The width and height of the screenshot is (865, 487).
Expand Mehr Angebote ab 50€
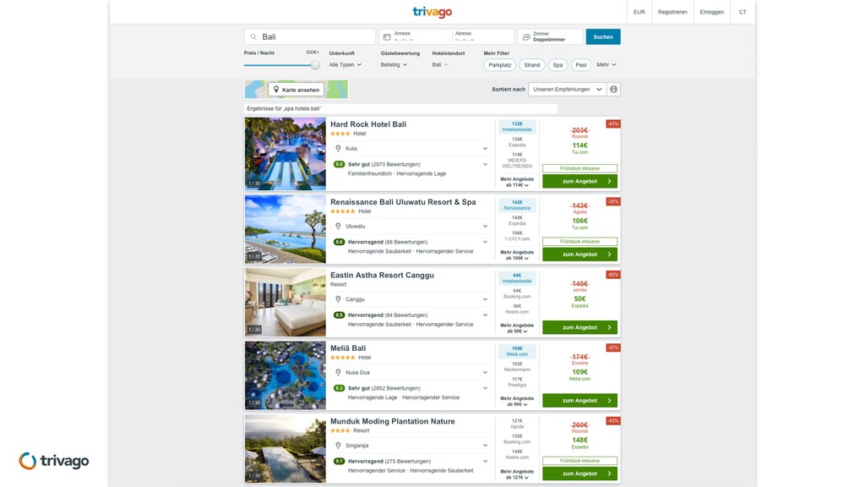click(x=517, y=329)
